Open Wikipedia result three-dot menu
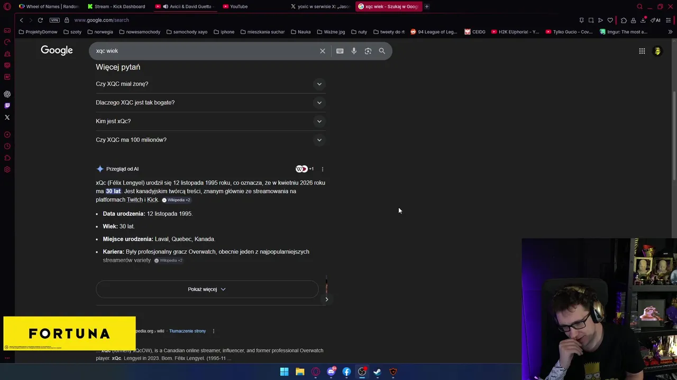 click(x=214, y=331)
